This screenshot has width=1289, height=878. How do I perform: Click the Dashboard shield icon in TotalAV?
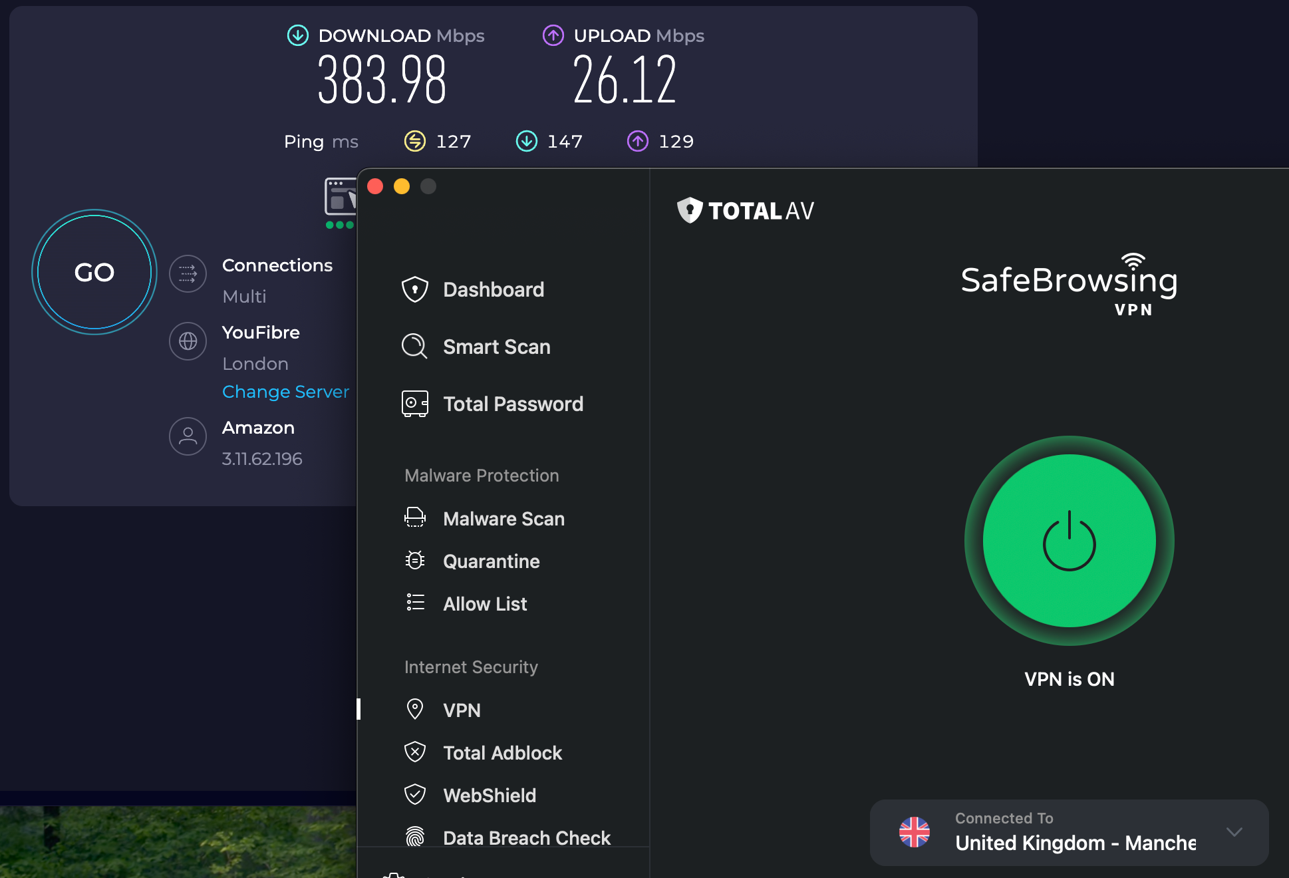[x=415, y=289]
